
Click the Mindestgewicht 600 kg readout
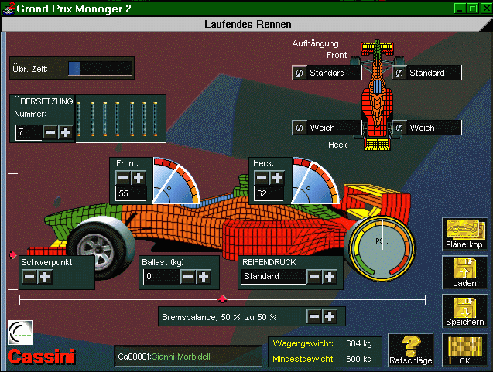322,359
